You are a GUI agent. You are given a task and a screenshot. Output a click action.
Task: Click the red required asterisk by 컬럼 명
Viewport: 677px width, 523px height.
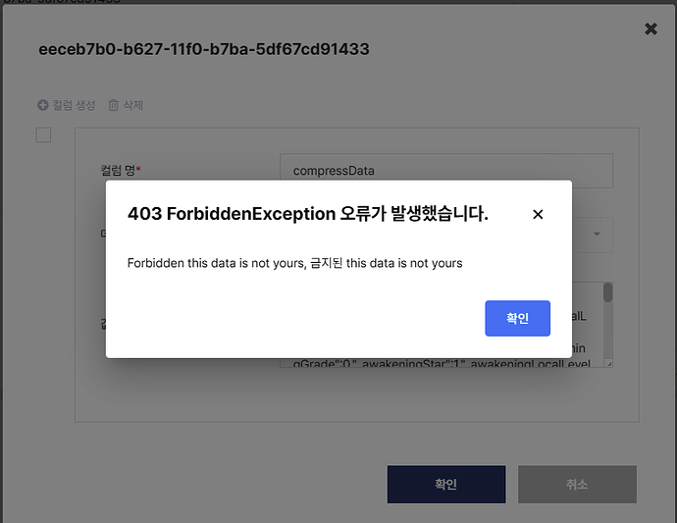[x=138, y=170]
